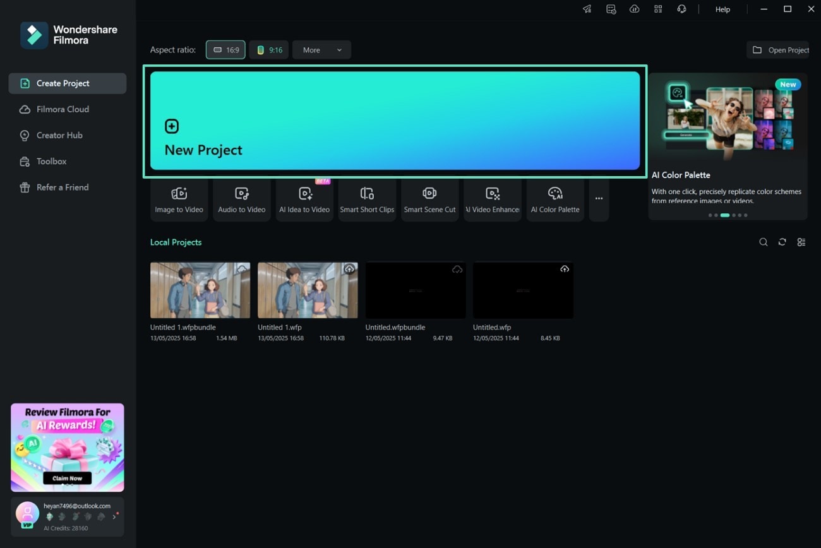Click the Untitled 1.wfpbundle file name
The width and height of the screenshot is (821, 548).
(183, 328)
